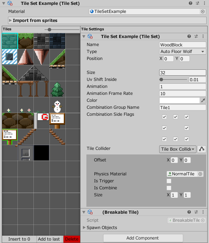
Task: Open Physics Material object picker
Action: 200,174
